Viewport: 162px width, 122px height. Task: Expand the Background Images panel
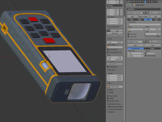[108, 107]
